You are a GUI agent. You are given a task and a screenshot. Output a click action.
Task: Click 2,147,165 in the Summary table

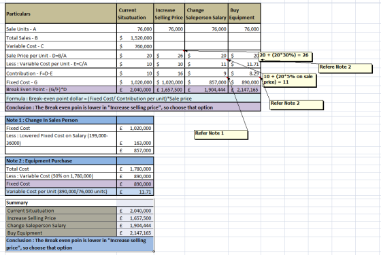click(x=135, y=233)
